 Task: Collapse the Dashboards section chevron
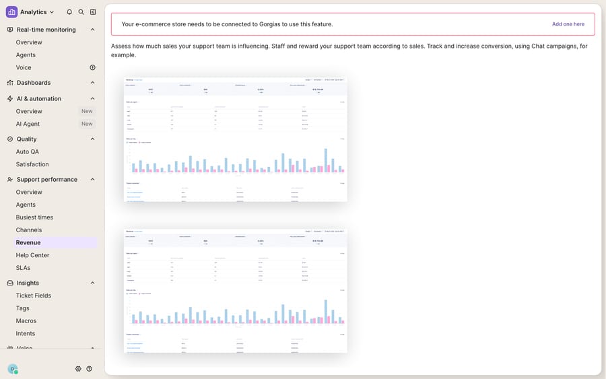pyautogui.click(x=93, y=83)
